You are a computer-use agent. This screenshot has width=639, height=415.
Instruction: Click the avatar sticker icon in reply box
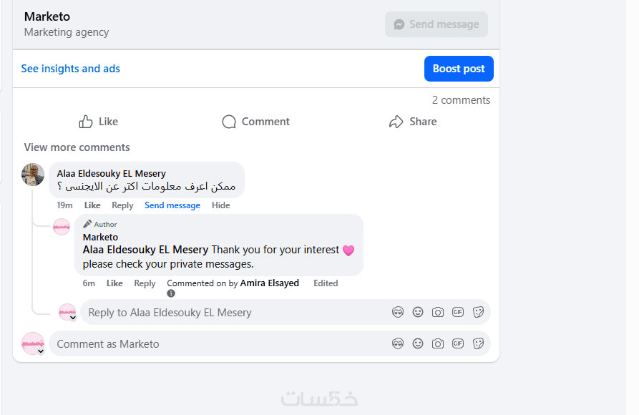[x=398, y=312]
